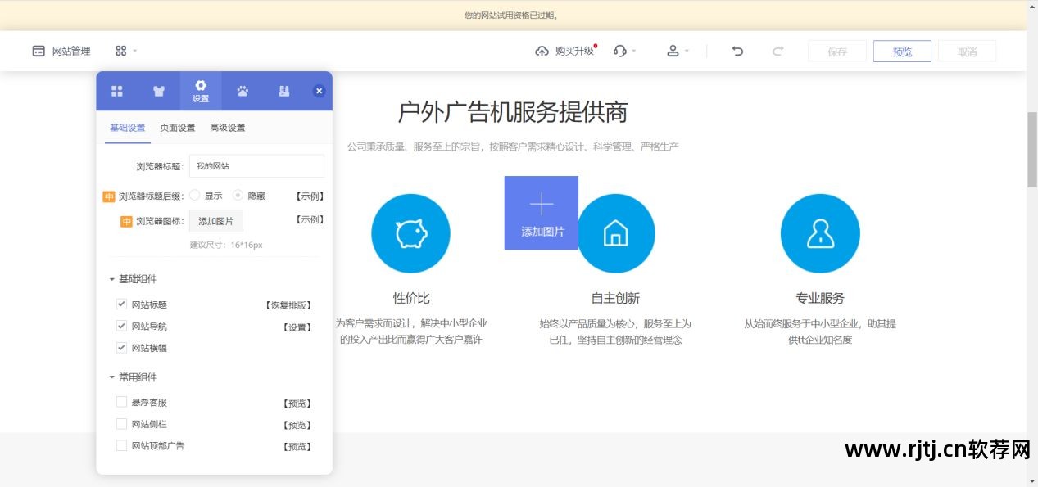The height and width of the screenshot is (487, 1038).
Task: Close the settings panel with X button
Action: [x=320, y=91]
